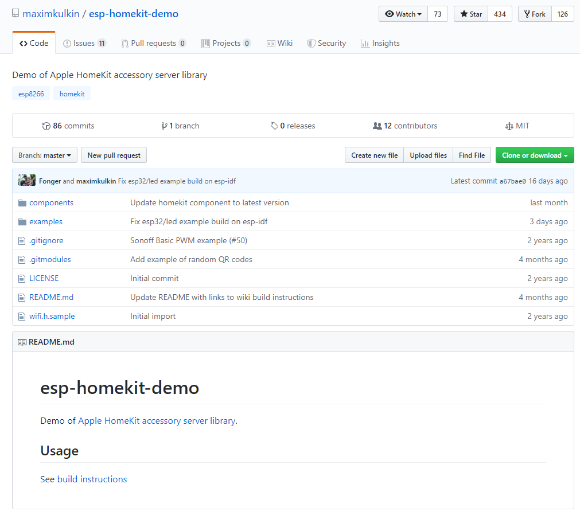The image size is (580, 515).
Task: View the 1 branch list
Action: point(180,126)
